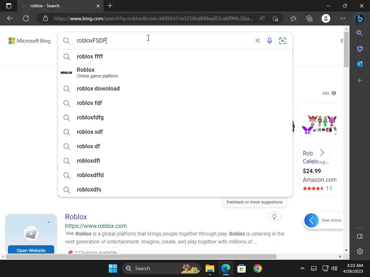Image resolution: width=370 pixels, height=277 pixels.
Task: Add sidebar app with plus icon
Action: (360, 80)
